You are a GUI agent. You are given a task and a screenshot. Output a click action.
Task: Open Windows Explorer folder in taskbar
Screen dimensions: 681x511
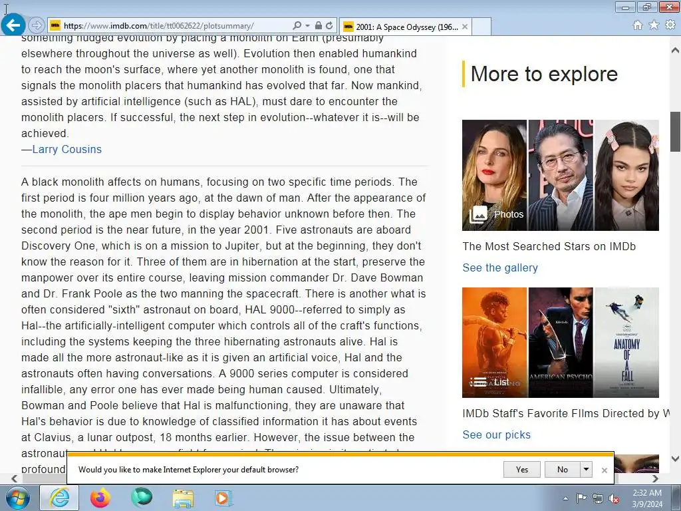pos(183,498)
